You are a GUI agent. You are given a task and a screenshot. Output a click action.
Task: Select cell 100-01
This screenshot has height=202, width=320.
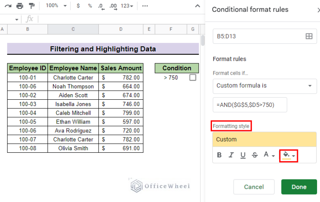(x=28, y=78)
